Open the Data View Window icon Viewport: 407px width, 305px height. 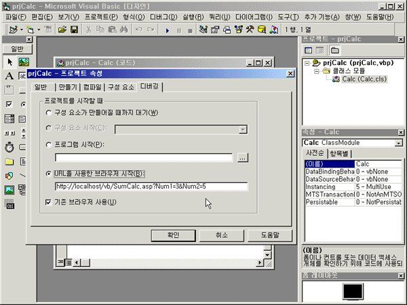(x=262, y=30)
